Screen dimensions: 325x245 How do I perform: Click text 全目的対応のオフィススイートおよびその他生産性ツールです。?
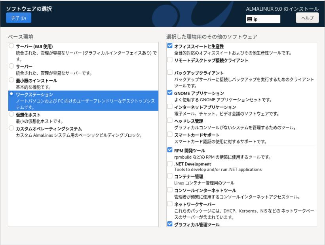233,53
